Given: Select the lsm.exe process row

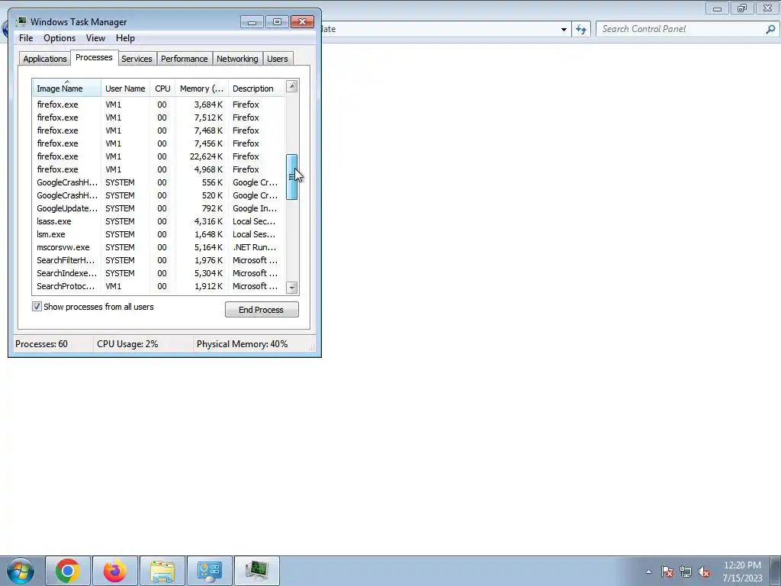Looking at the screenshot, I should (x=159, y=234).
